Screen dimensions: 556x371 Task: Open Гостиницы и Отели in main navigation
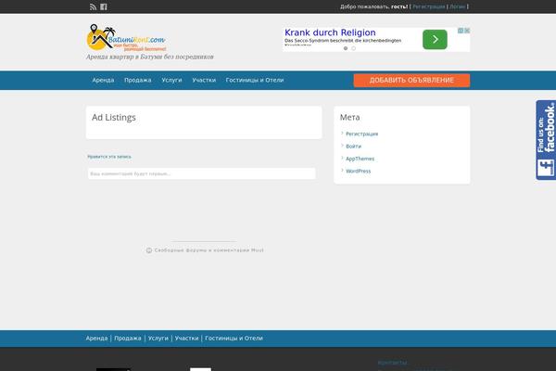255,81
